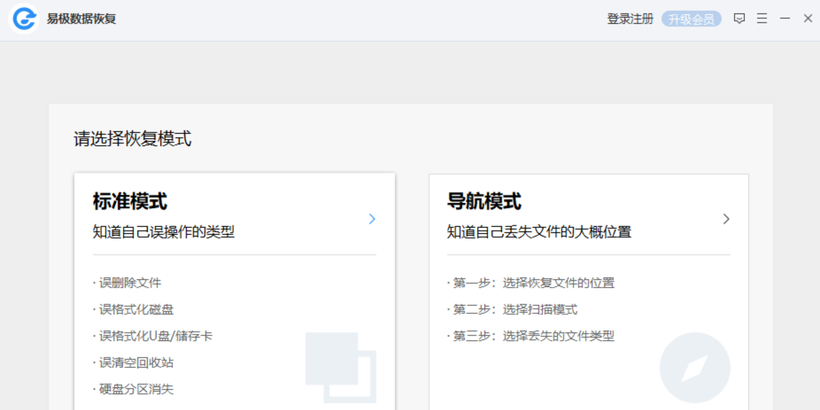Select the 导航模式 heading
This screenshot has width=820, height=410.
pos(484,201)
